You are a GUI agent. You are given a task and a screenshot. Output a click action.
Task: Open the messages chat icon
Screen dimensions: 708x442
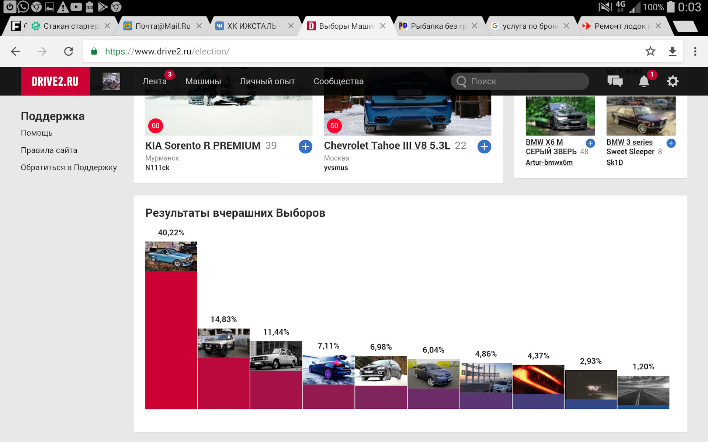(x=615, y=81)
